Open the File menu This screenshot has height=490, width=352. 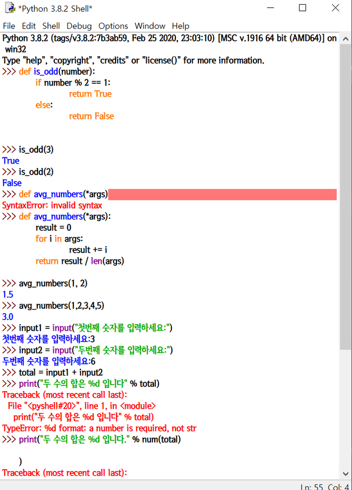pyautogui.click(x=9, y=26)
